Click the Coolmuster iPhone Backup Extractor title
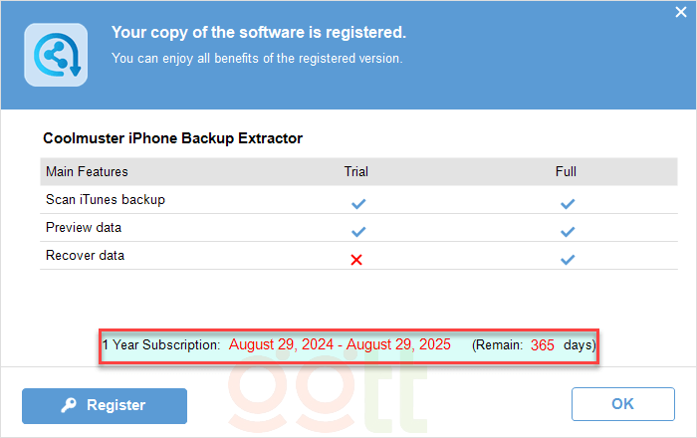 (173, 138)
